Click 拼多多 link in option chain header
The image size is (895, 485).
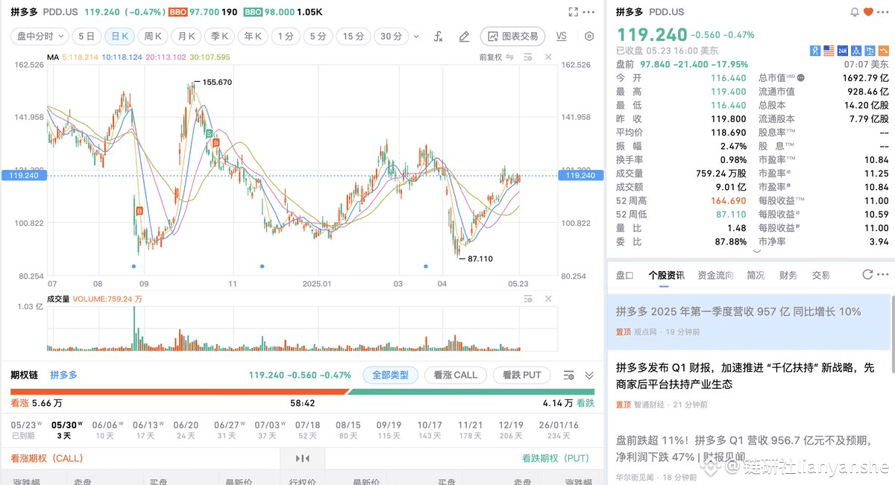tap(63, 375)
